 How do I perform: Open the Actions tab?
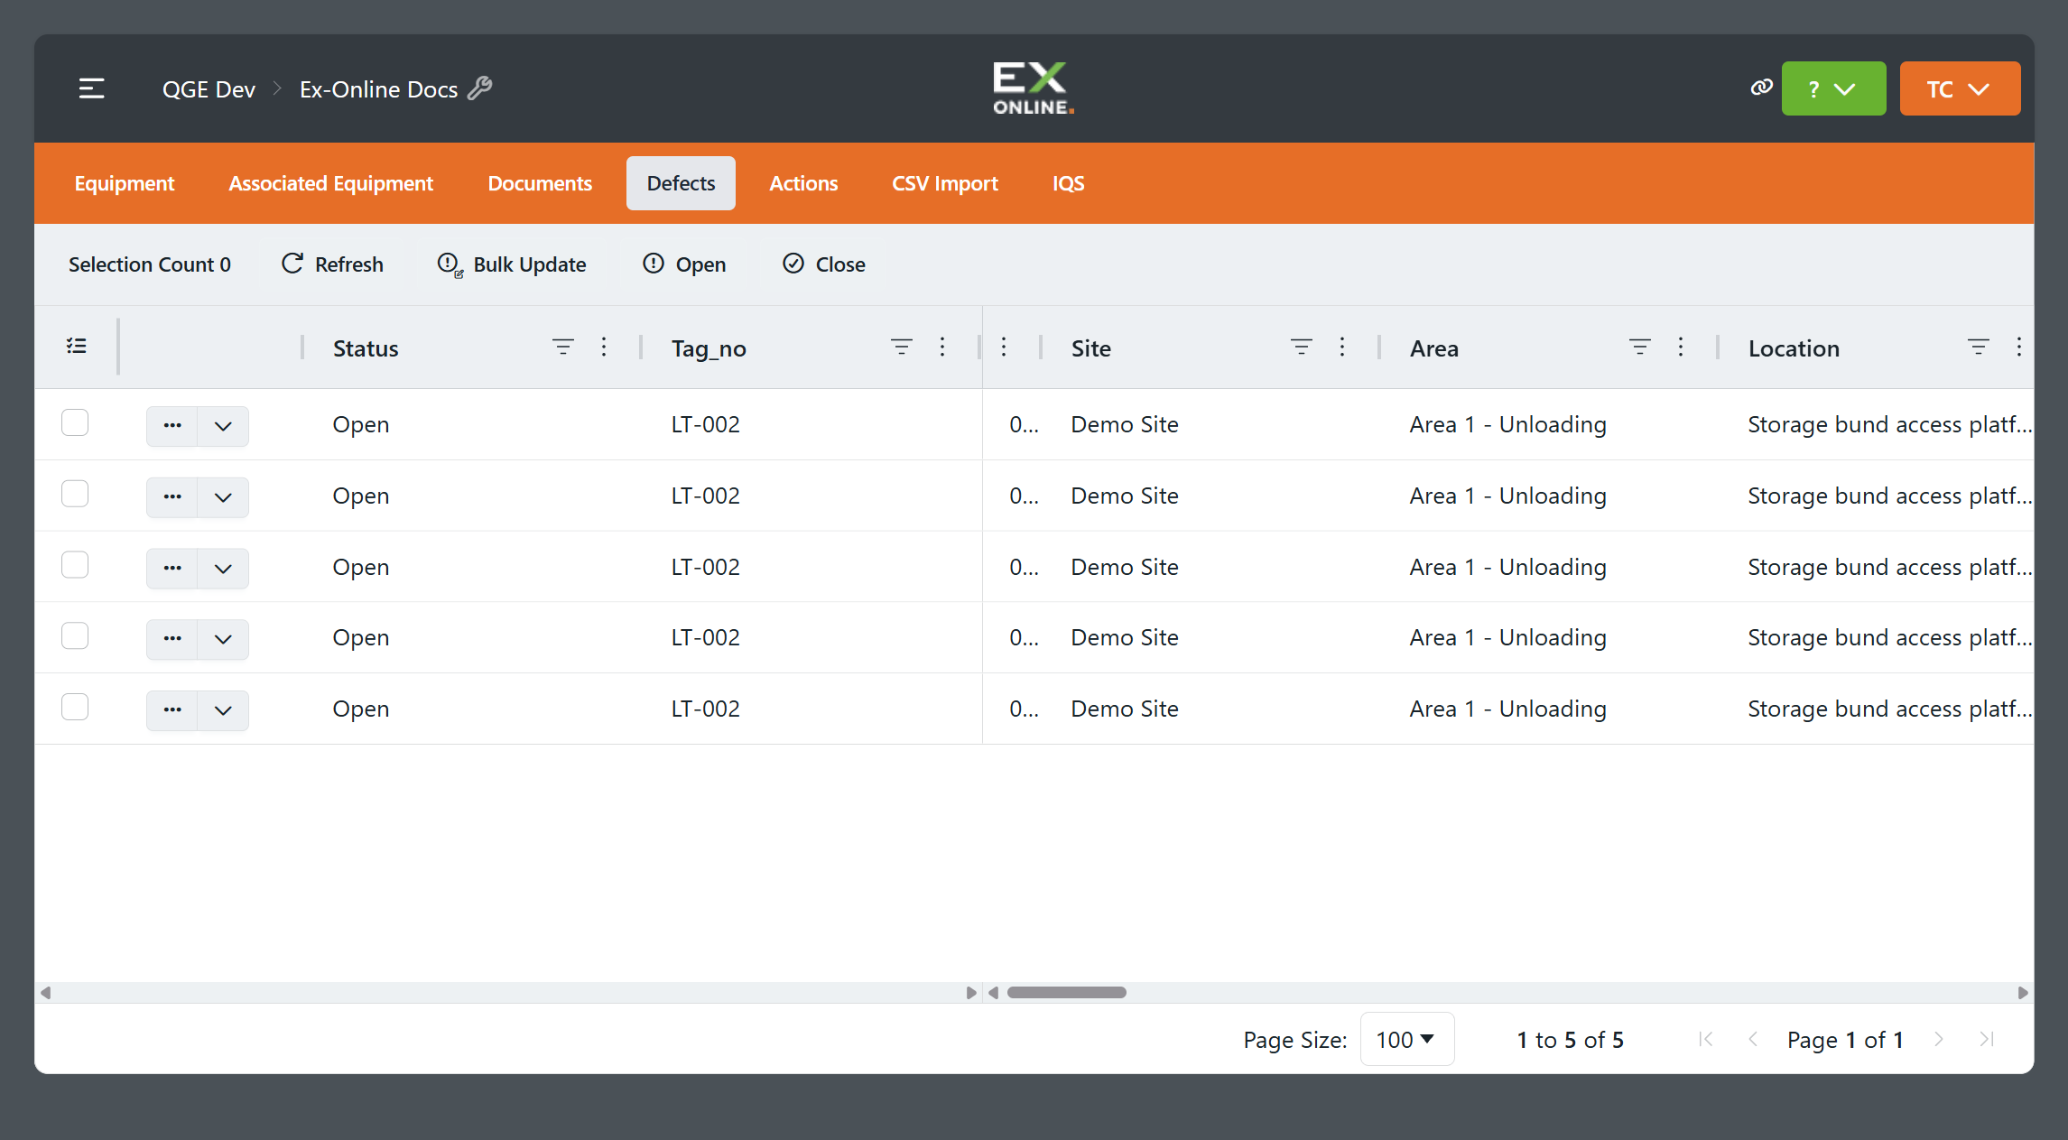click(803, 183)
